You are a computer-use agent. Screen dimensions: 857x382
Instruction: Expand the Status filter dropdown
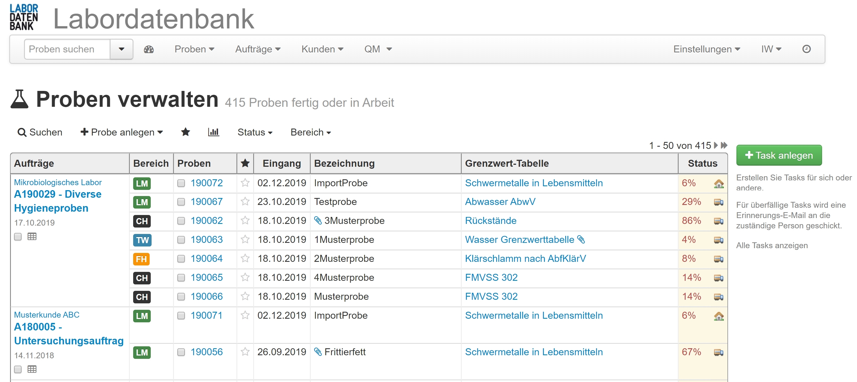(x=255, y=132)
